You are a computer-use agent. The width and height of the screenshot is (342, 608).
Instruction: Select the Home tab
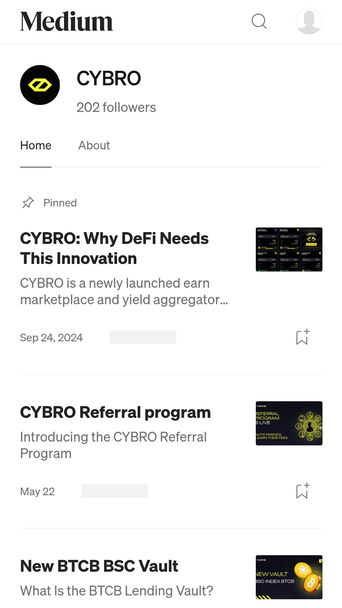pos(36,145)
